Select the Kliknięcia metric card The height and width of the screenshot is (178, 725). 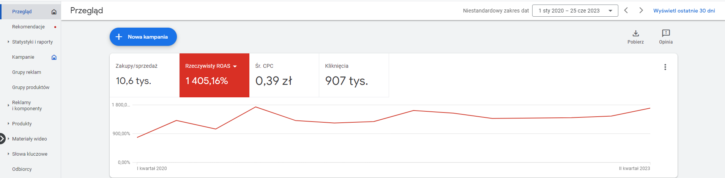pyautogui.click(x=354, y=75)
